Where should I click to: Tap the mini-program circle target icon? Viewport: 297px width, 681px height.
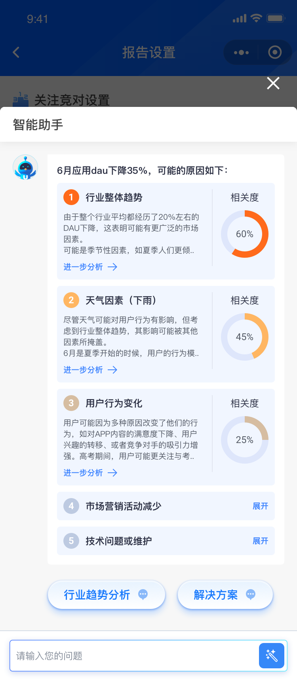click(275, 52)
